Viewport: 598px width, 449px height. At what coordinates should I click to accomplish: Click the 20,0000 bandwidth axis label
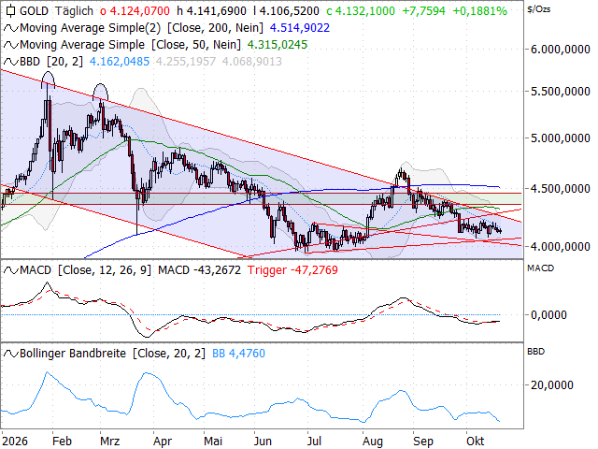point(552,384)
